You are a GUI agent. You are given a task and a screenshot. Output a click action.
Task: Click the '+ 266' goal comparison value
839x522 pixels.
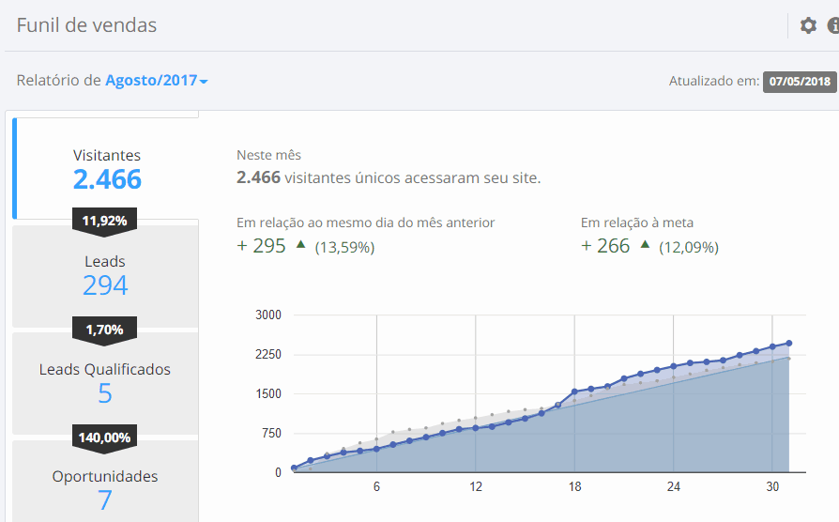click(x=605, y=246)
